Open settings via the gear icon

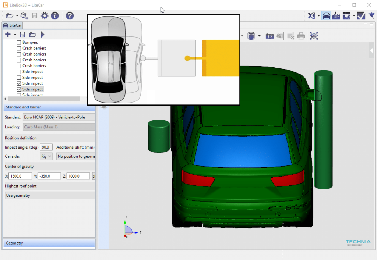tap(45, 16)
